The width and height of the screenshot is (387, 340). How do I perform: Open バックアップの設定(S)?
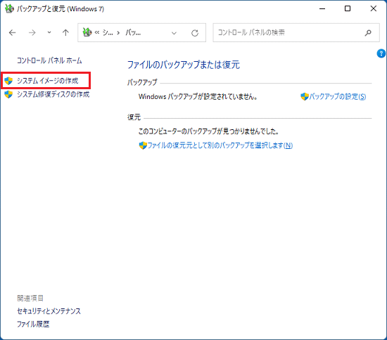point(337,96)
